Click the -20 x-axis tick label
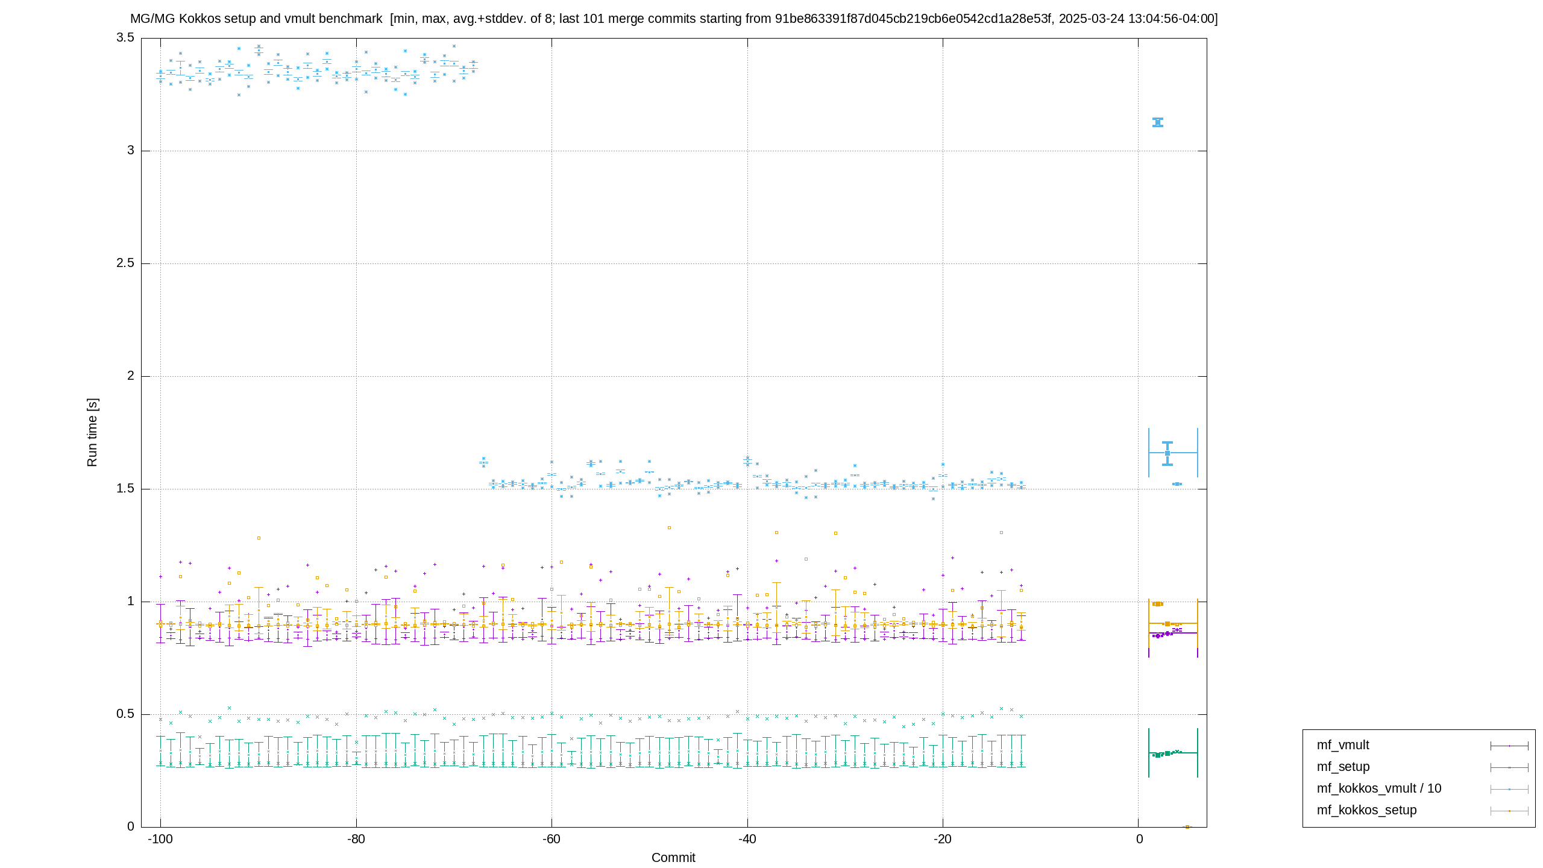1543x868 pixels. coord(943,839)
